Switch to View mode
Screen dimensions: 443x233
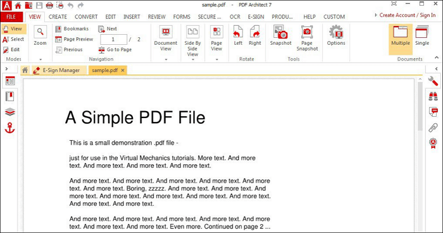[x=14, y=29]
